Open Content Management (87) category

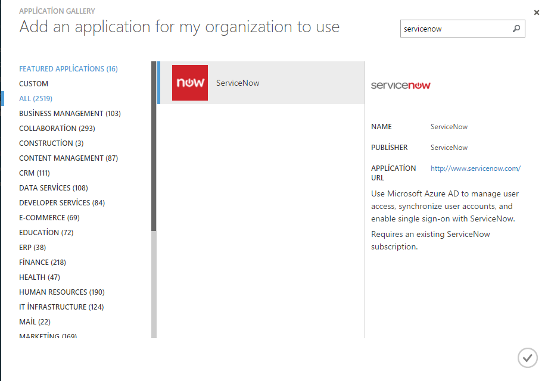(x=68, y=158)
